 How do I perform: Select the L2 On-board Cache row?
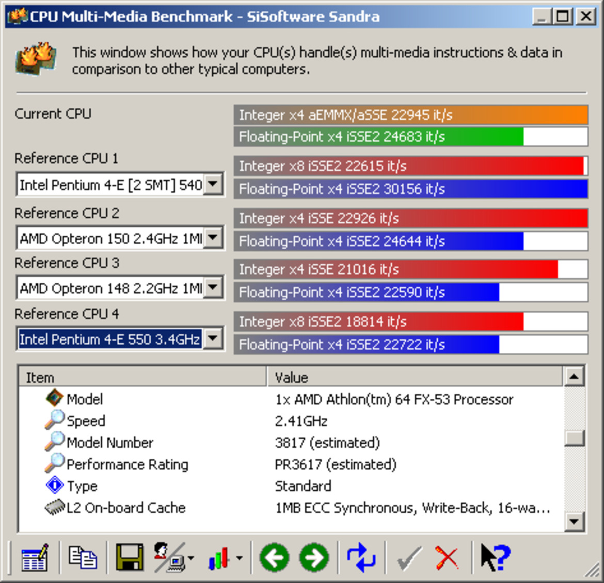291,508
